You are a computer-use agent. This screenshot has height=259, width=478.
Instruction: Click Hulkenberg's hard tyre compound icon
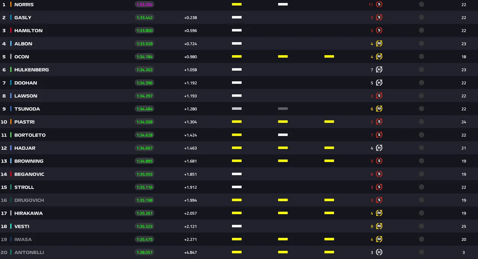point(379,69)
